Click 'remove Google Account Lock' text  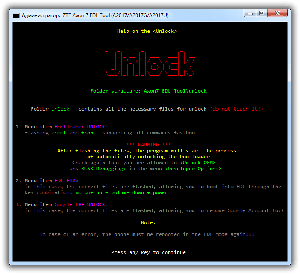click(245, 210)
